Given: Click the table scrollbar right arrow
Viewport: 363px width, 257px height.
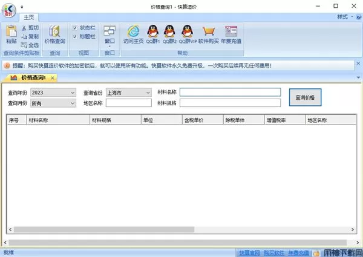Looking at the screenshot, I should [353, 229].
